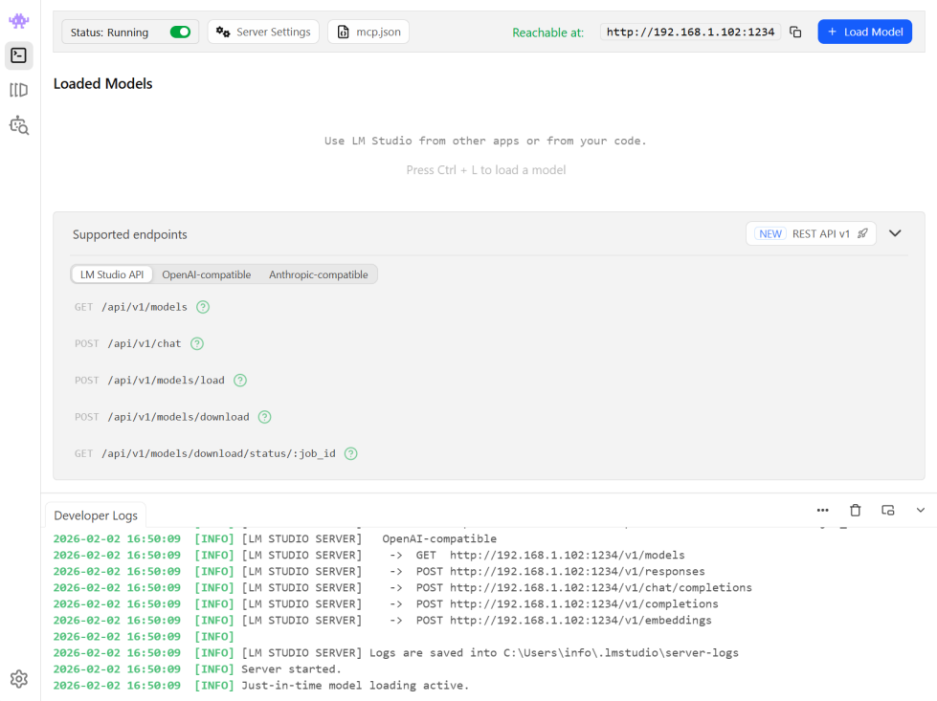Click the Load Model button
Screen dimensions: 937x701
pos(864,32)
